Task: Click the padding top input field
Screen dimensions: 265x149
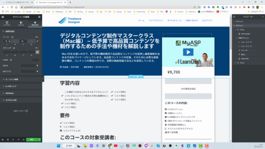Action: [7, 52]
